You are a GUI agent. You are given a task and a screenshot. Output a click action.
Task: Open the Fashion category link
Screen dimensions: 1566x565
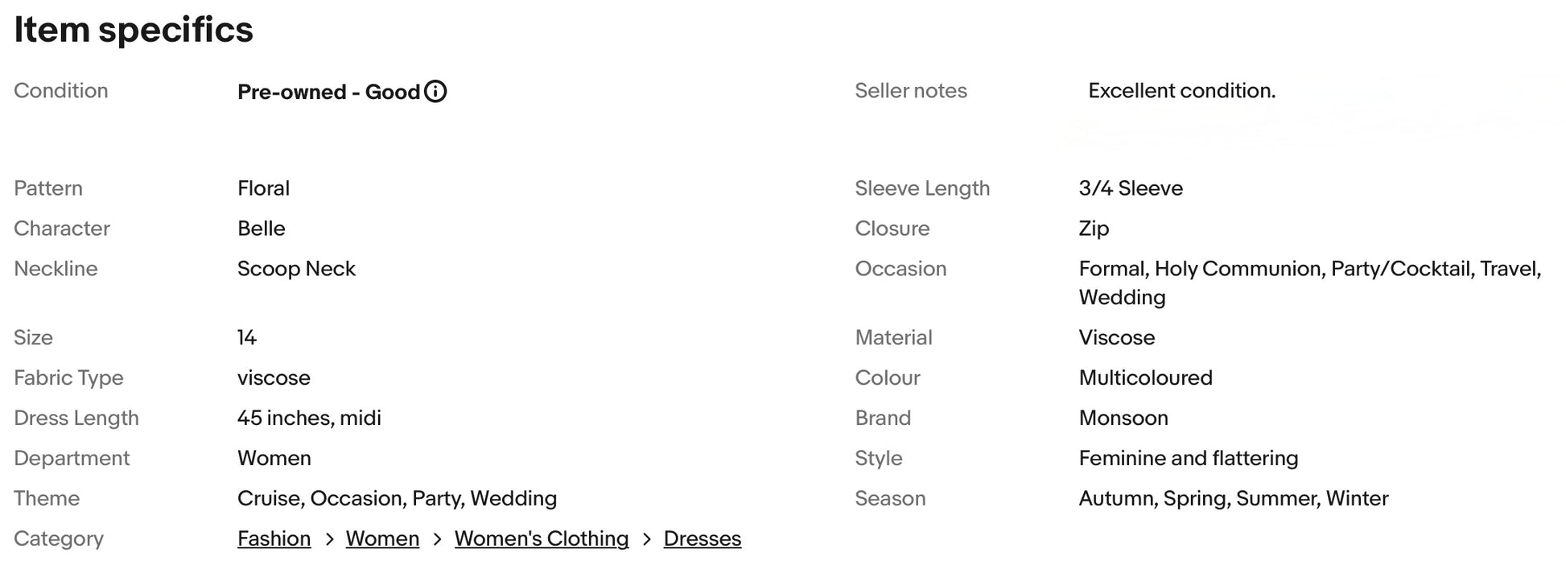tap(274, 538)
